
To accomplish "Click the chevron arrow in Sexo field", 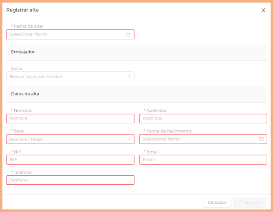I will pyautogui.click(x=129, y=139).
